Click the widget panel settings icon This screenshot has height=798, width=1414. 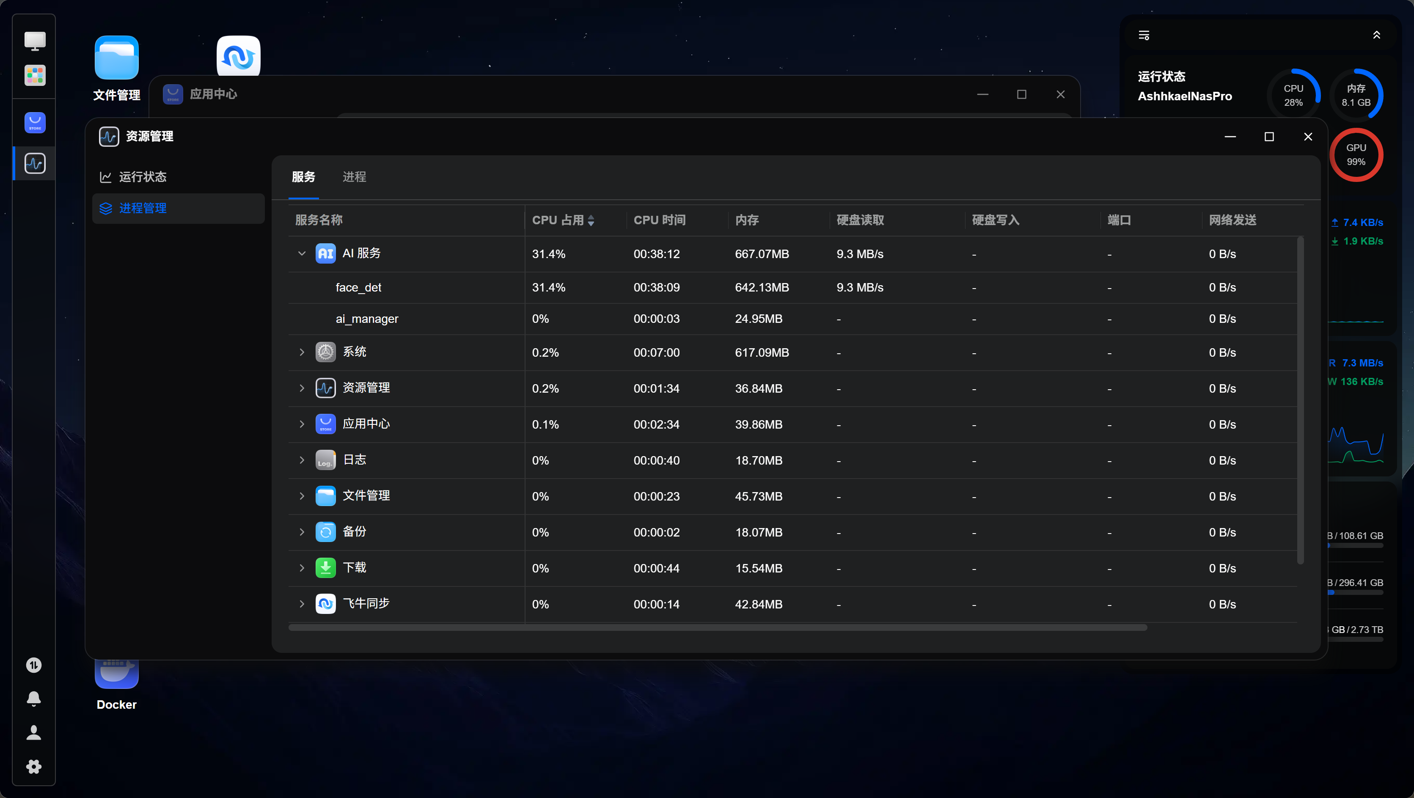point(1144,35)
